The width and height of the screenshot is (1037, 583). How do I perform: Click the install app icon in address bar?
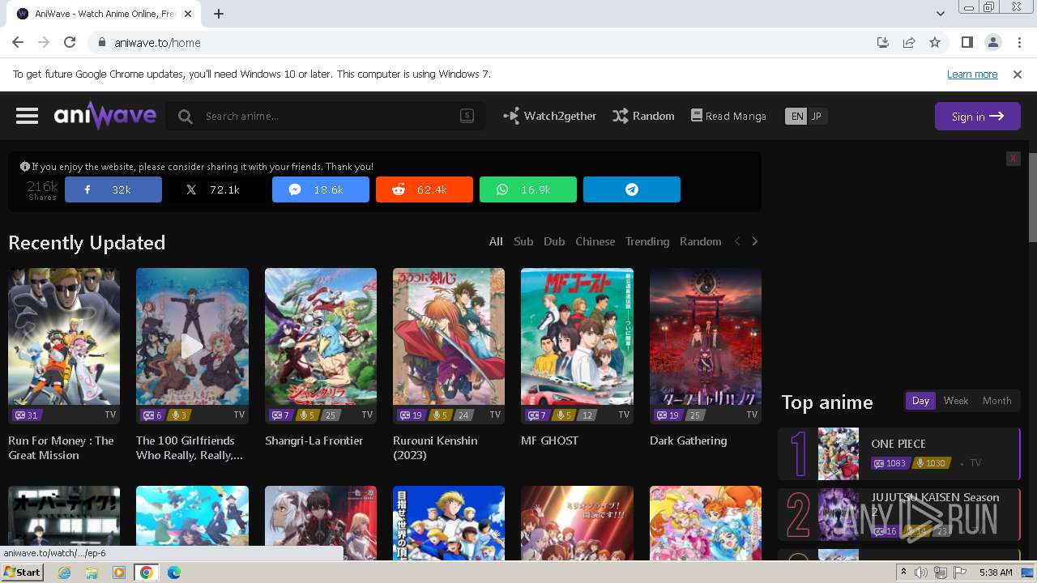pos(883,42)
